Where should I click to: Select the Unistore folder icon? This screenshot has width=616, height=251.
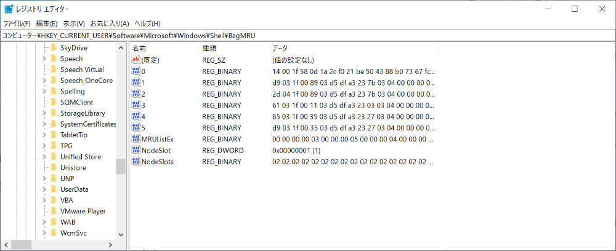pos(54,167)
